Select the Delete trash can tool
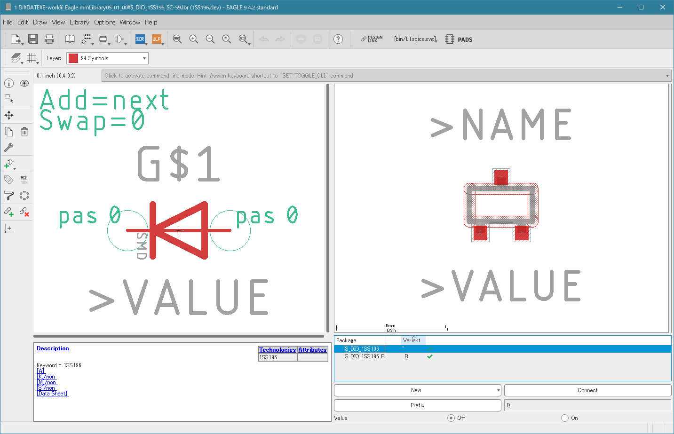Screen dimensions: 674x434 (x=24, y=132)
